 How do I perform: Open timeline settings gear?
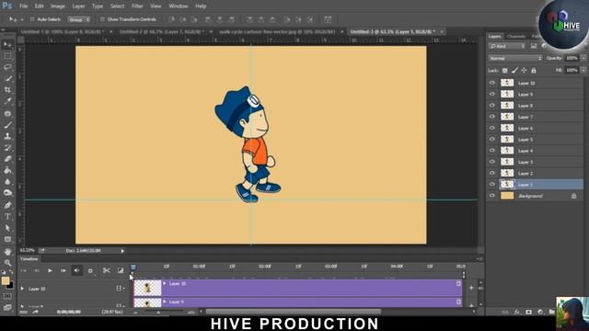[x=90, y=270]
